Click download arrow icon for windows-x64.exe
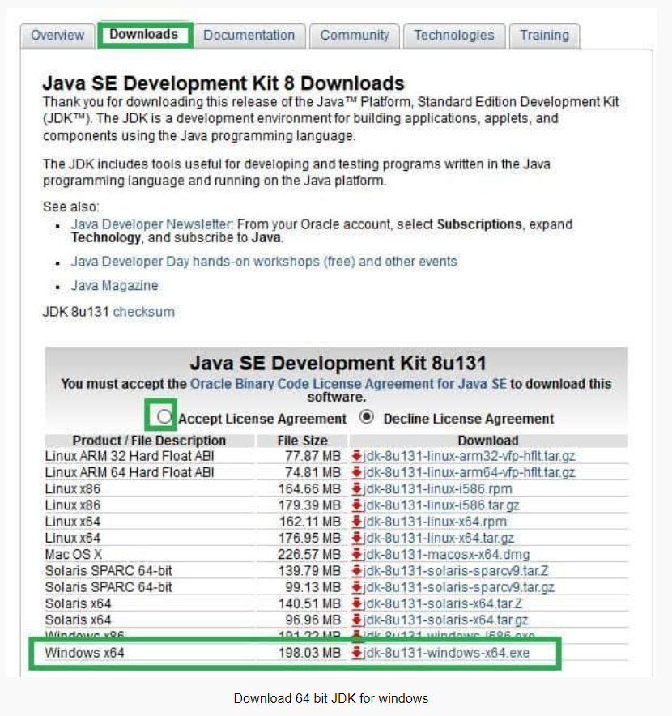Screen dimensions: 672x716 click(356, 653)
